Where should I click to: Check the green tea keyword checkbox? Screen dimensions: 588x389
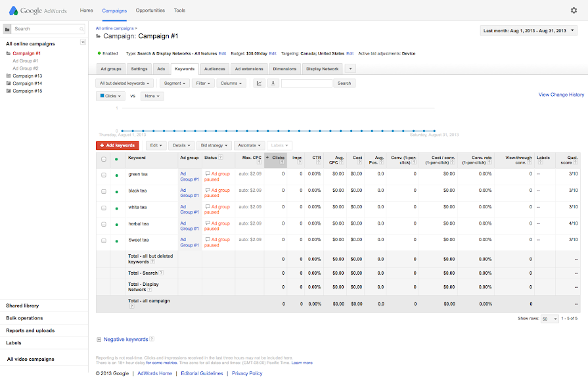pos(104,175)
